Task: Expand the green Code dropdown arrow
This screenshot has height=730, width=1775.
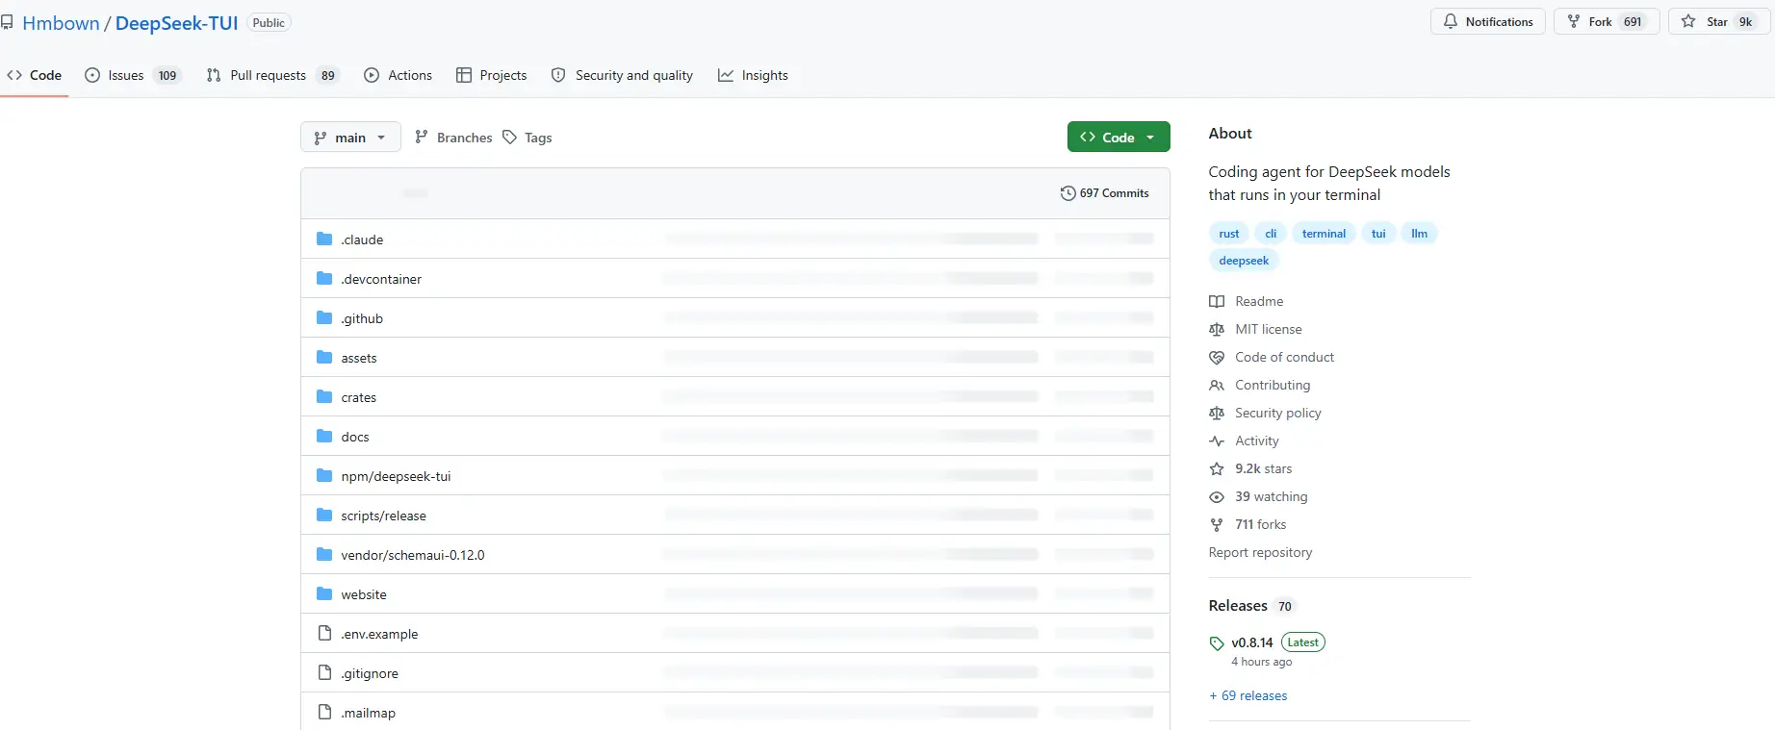Action: (1150, 137)
